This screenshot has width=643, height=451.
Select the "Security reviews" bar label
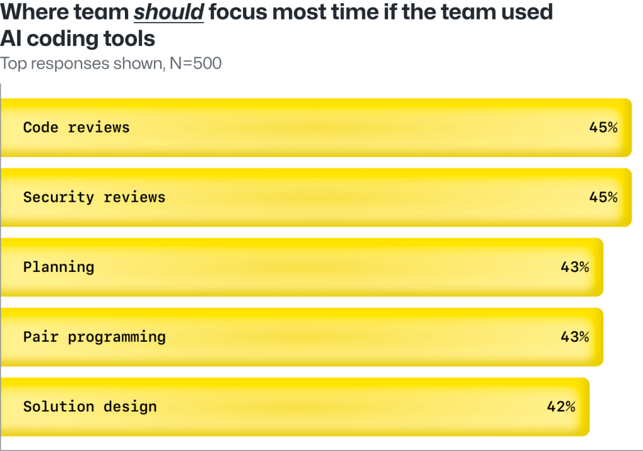pyautogui.click(x=94, y=197)
